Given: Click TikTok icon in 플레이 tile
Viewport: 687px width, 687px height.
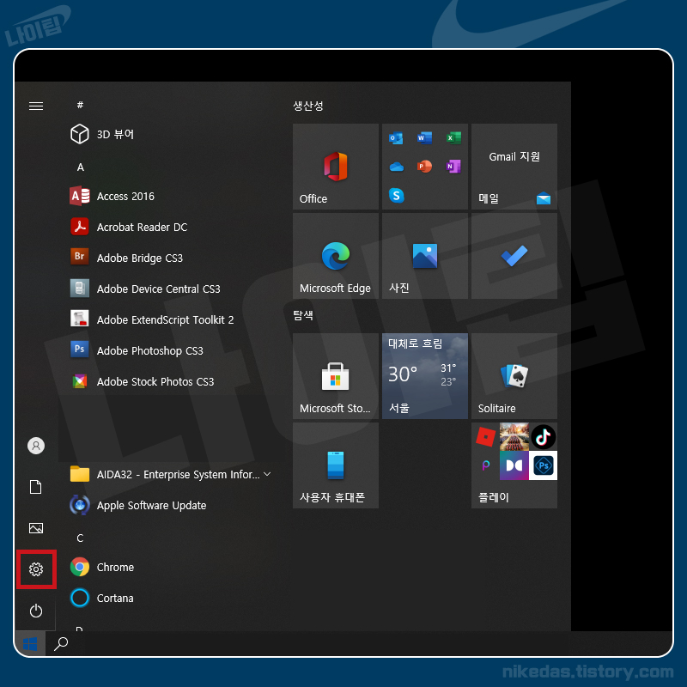Looking at the screenshot, I should tap(544, 437).
